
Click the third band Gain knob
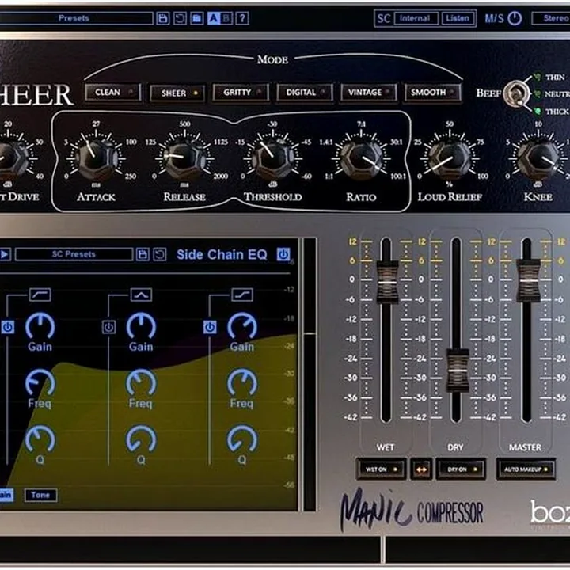(242, 326)
